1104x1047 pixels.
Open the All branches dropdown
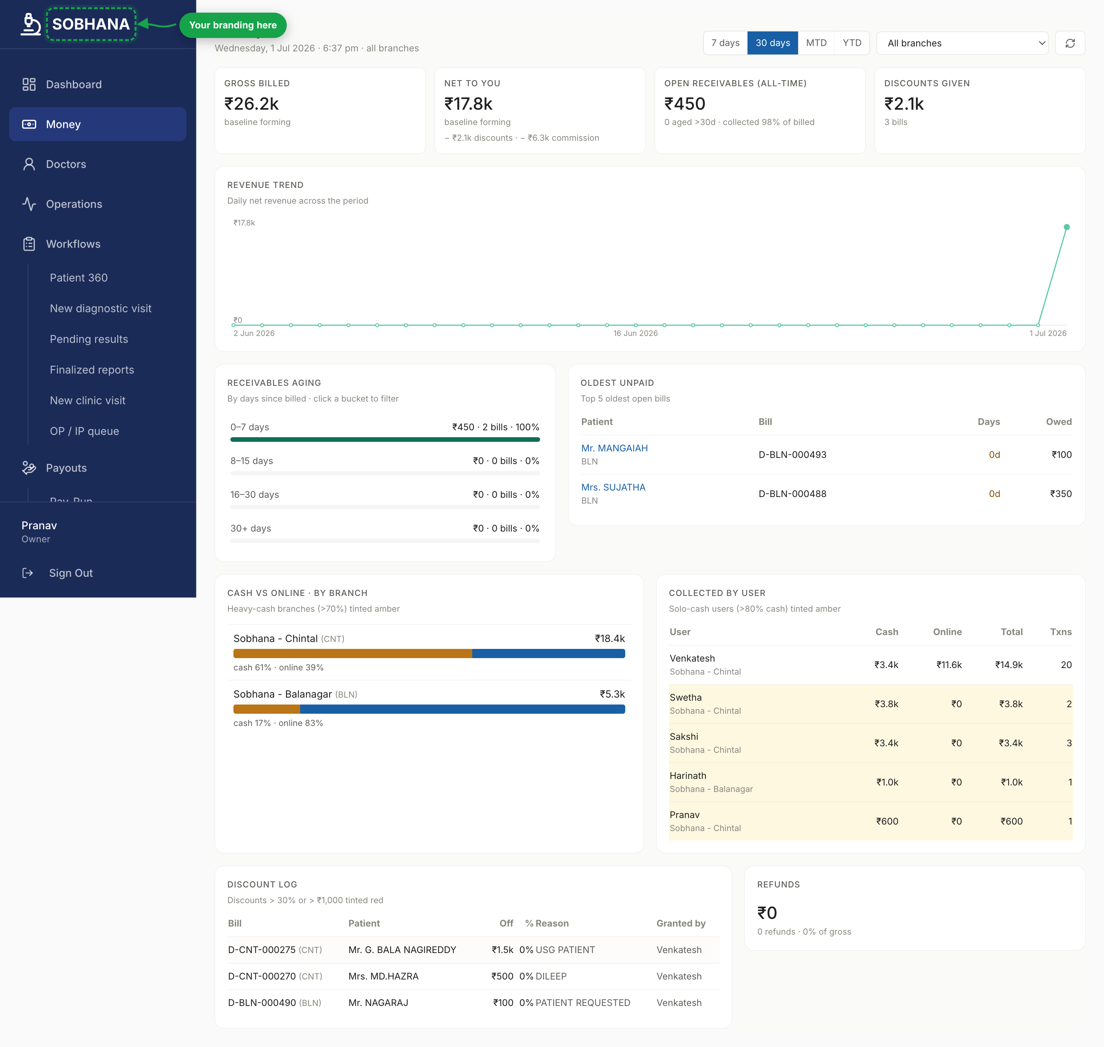point(962,43)
